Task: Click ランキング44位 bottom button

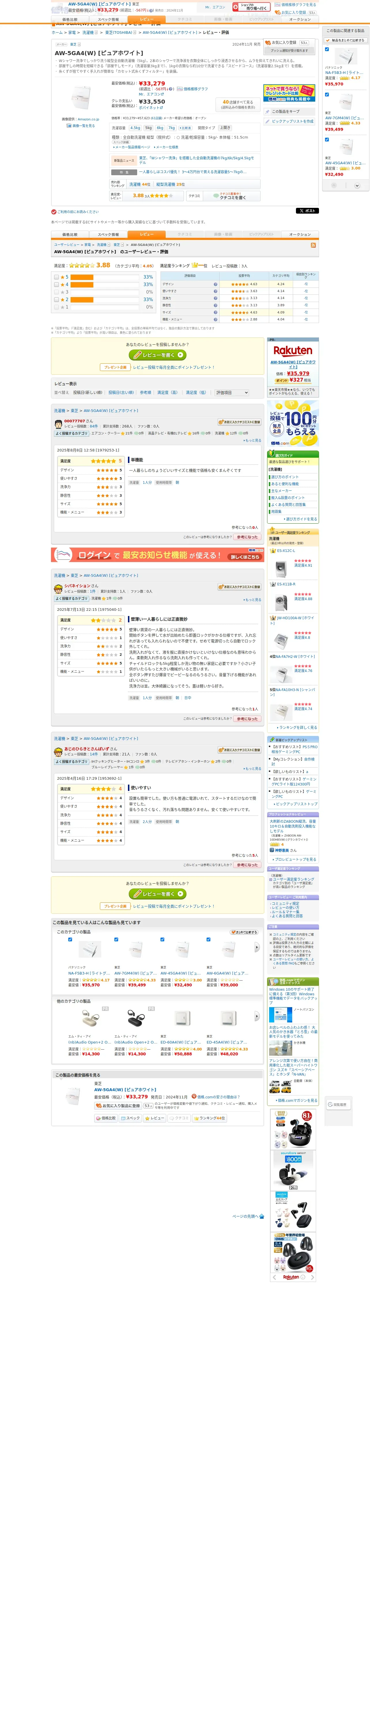Action: pyautogui.click(x=209, y=1118)
